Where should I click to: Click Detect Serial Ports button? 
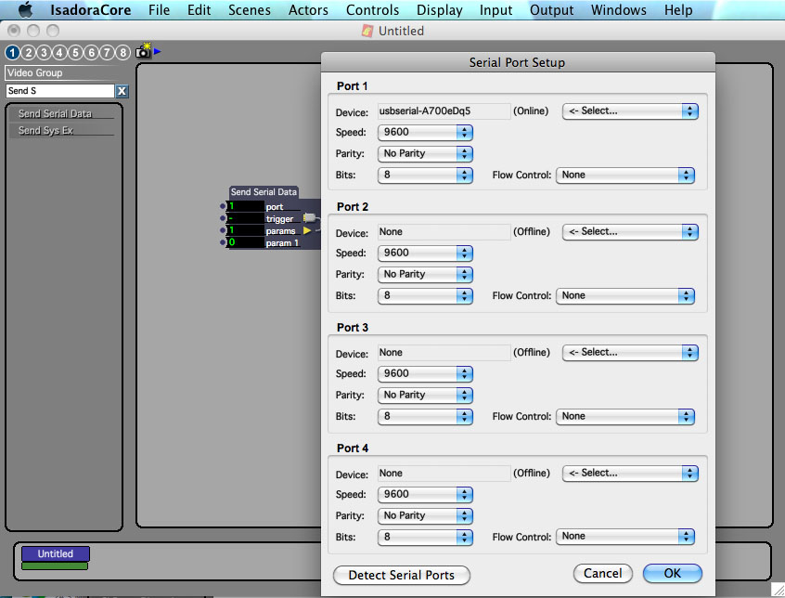401,575
